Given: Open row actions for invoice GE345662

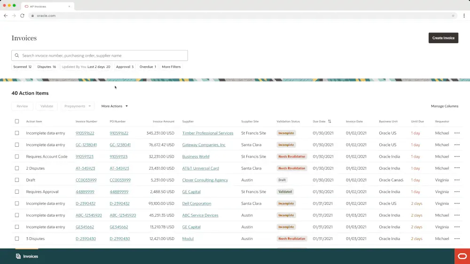Looking at the screenshot, I should pyautogui.click(x=457, y=227).
